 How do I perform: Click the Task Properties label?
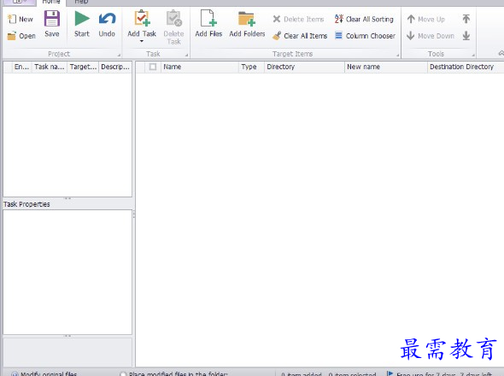(26, 204)
